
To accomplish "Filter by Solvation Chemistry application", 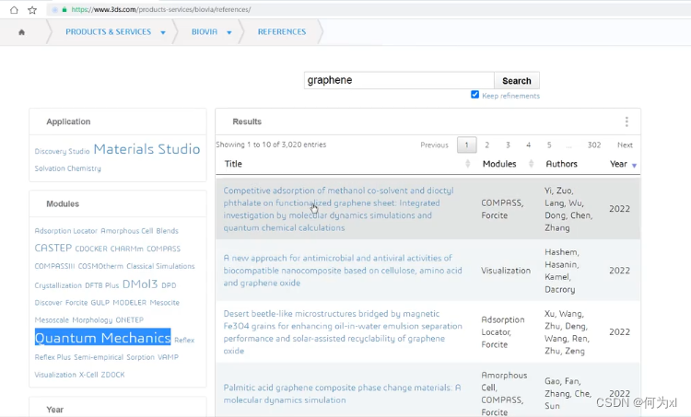I will pyautogui.click(x=68, y=168).
